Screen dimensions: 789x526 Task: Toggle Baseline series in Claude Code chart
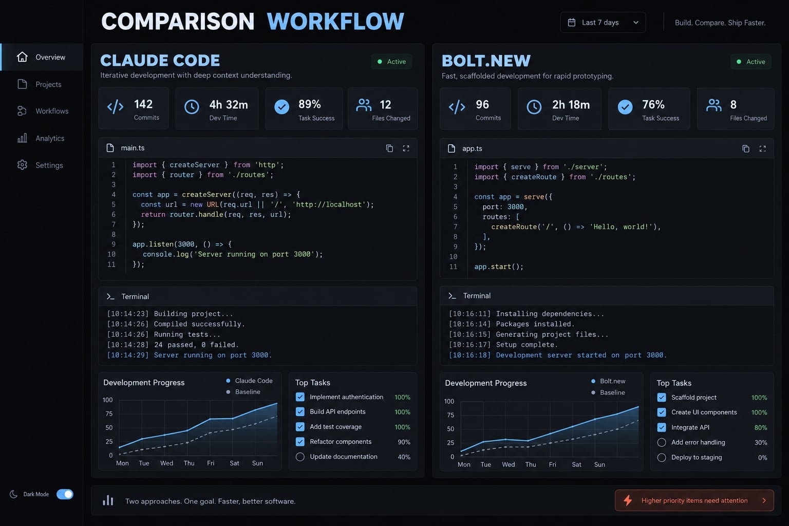coord(243,392)
